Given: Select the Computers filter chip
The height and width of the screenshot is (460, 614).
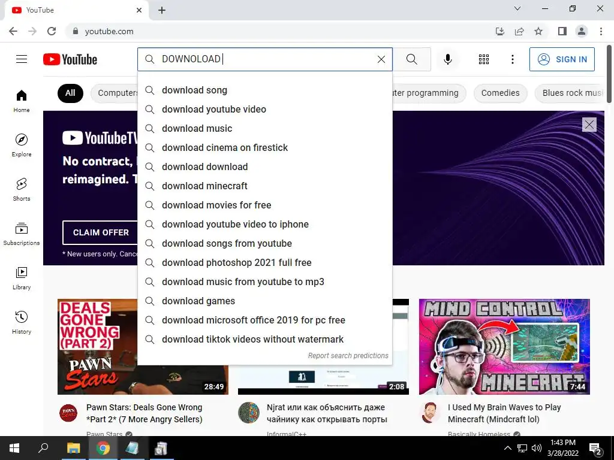Looking at the screenshot, I should [115, 93].
